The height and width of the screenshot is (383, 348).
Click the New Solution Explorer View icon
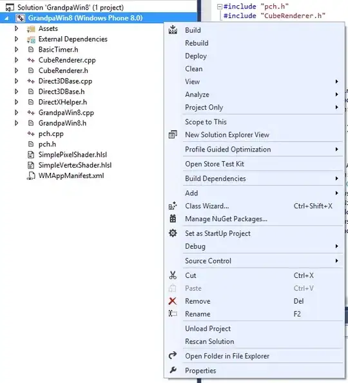173,135
